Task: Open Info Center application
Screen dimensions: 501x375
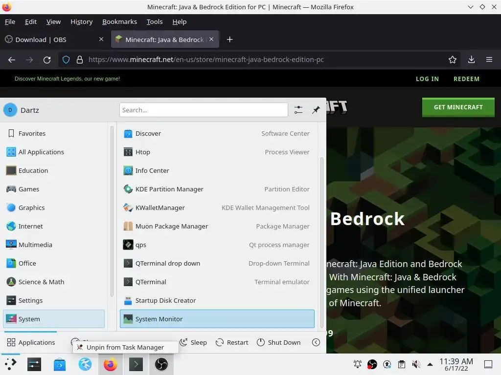Action: (217, 170)
